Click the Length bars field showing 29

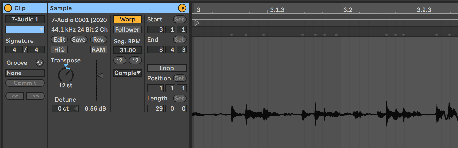click(x=156, y=108)
